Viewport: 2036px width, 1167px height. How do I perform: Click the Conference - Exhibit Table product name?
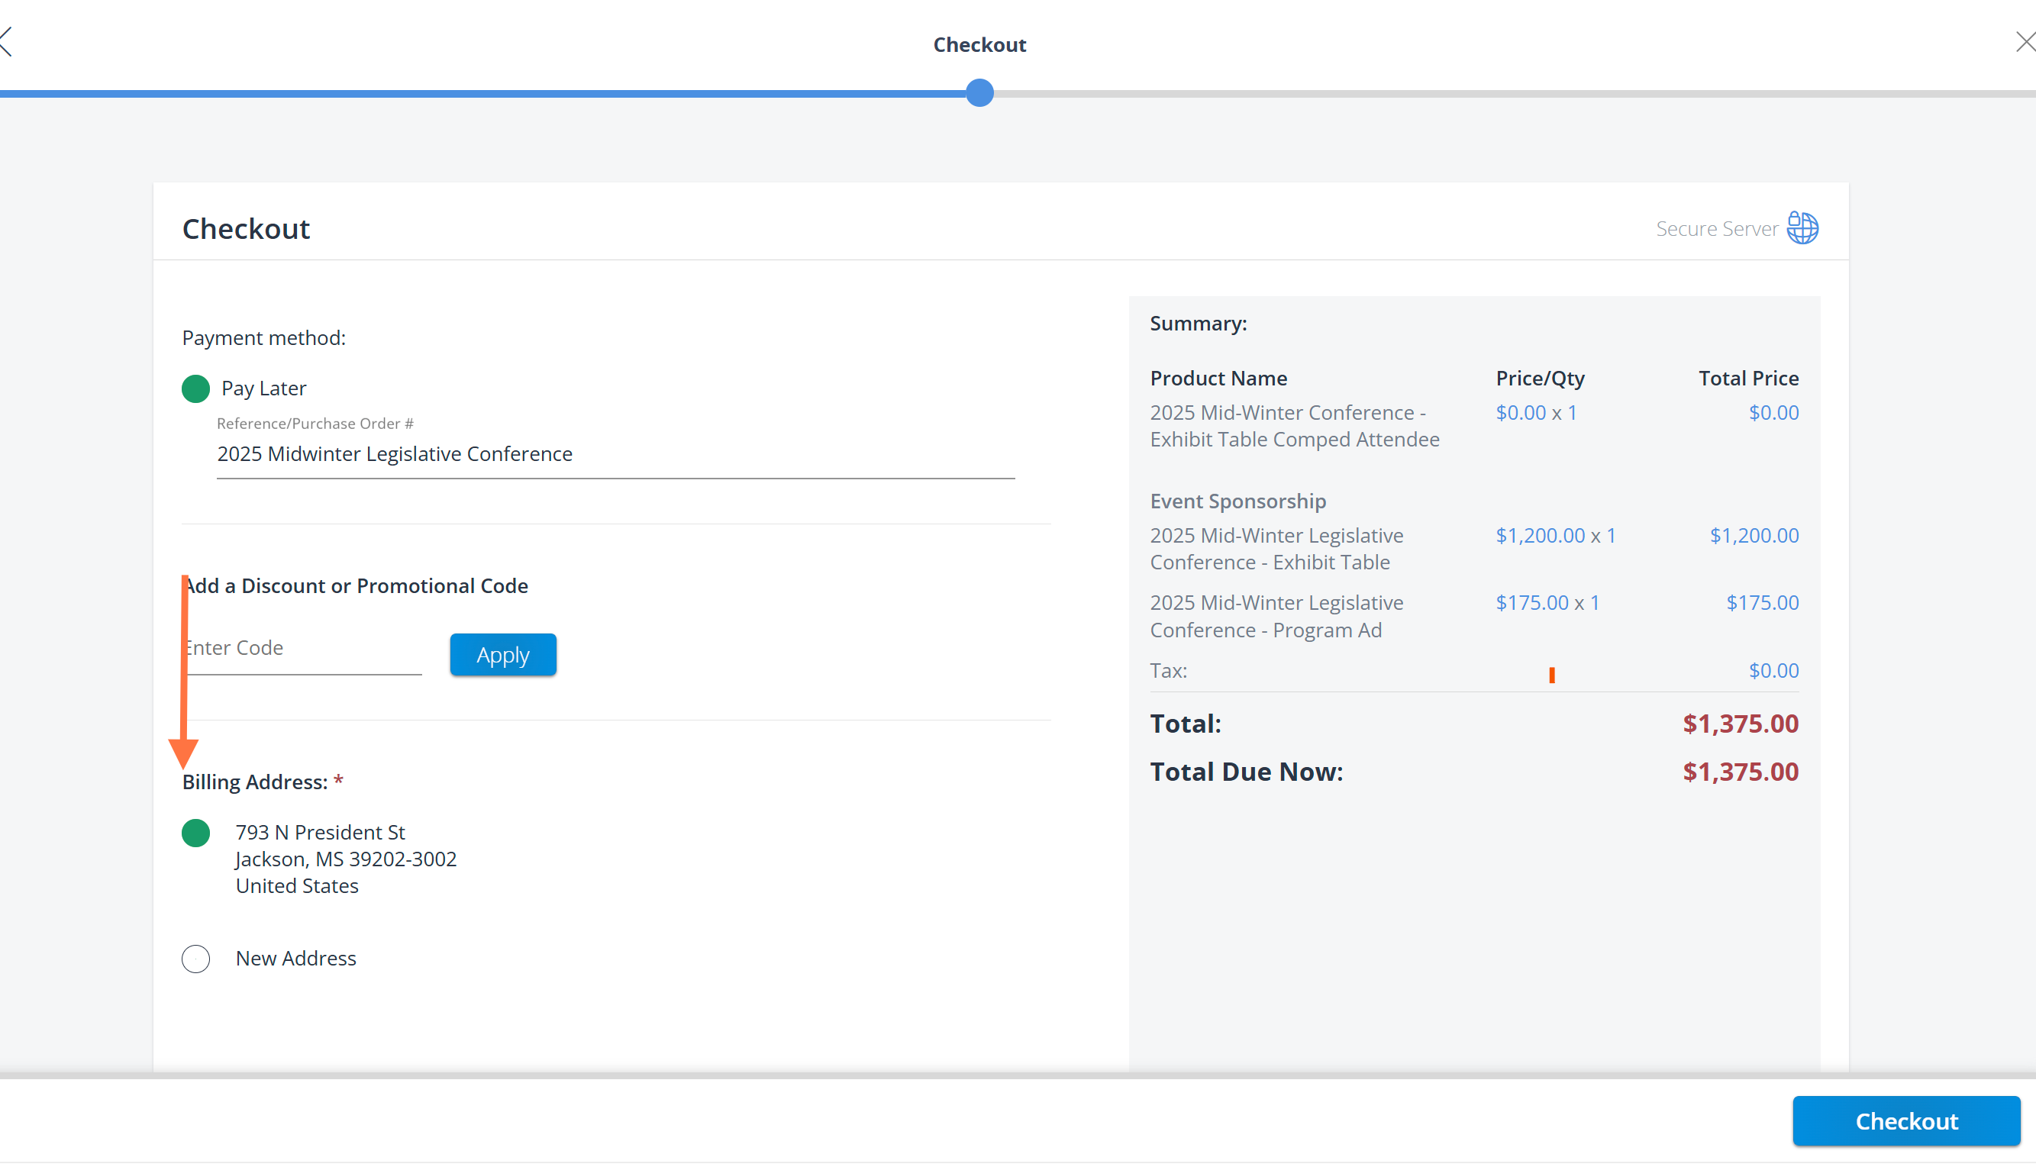coord(1276,549)
